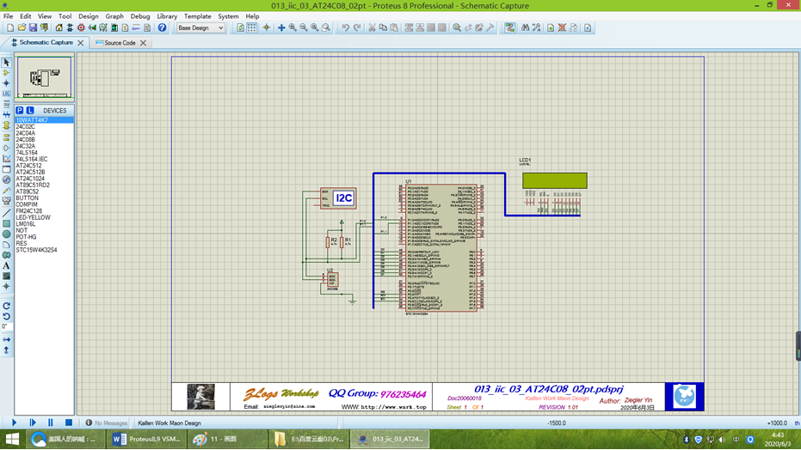This screenshot has width=801, height=450.
Task: Run the simulation with Play button
Action: (x=15, y=423)
